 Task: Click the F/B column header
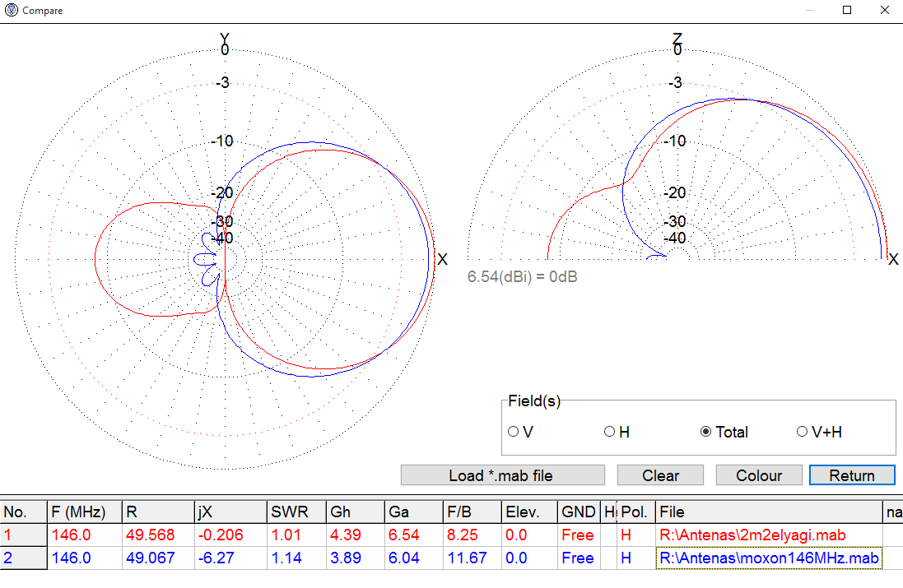click(x=472, y=512)
